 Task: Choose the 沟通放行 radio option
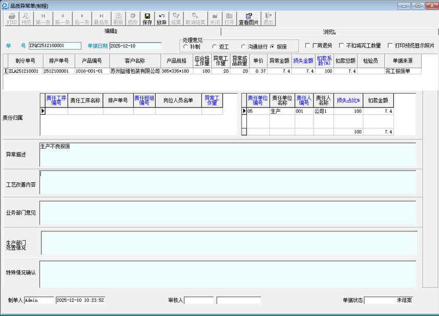pos(243,47)
